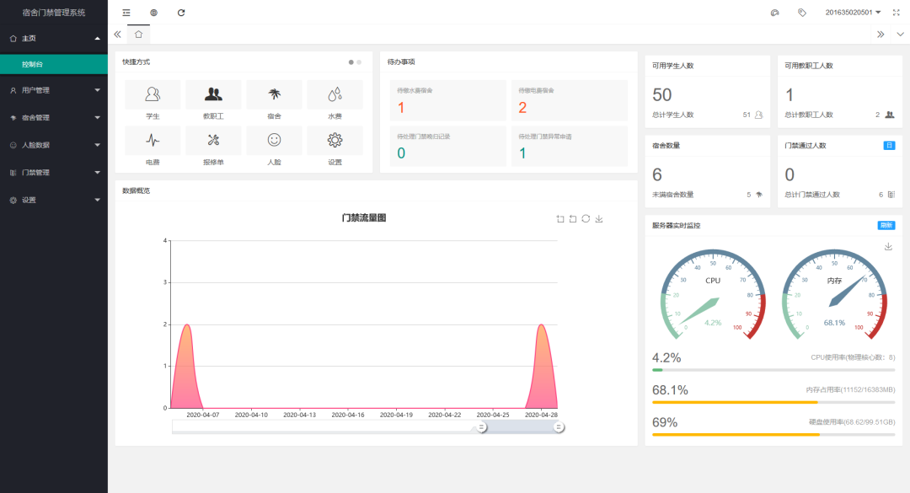
Task: Collapse the 主页 sidebar menu
Action: (54, 38)
